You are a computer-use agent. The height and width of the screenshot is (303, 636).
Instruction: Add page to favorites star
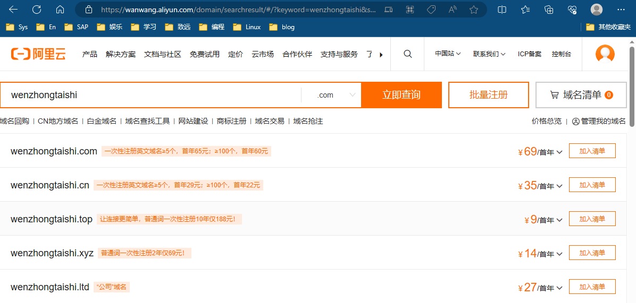pos(473,10)
